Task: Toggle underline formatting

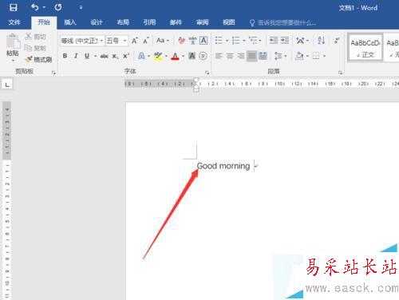Action: pyautogui.click(x=87, y=56)
